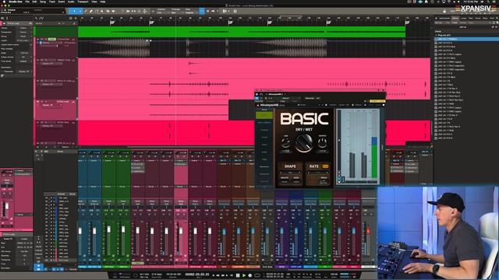Click the green Play button in transport
The width and height of the screenshot is (499, 280).
pyautogui.click(x=244, y=275)
